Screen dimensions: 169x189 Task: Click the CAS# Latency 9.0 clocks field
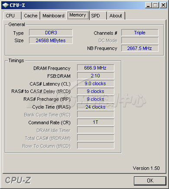pos(95,83)
